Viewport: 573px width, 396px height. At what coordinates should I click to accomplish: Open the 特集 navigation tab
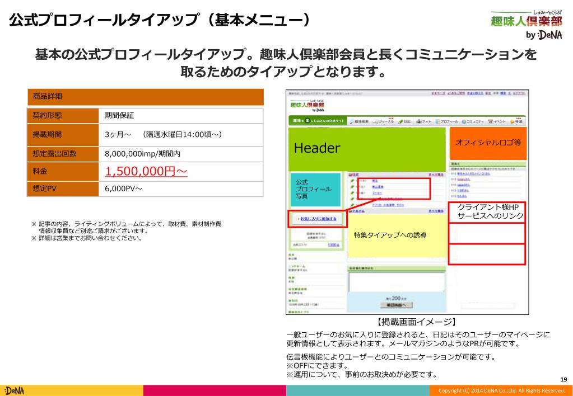click(517, 121)
